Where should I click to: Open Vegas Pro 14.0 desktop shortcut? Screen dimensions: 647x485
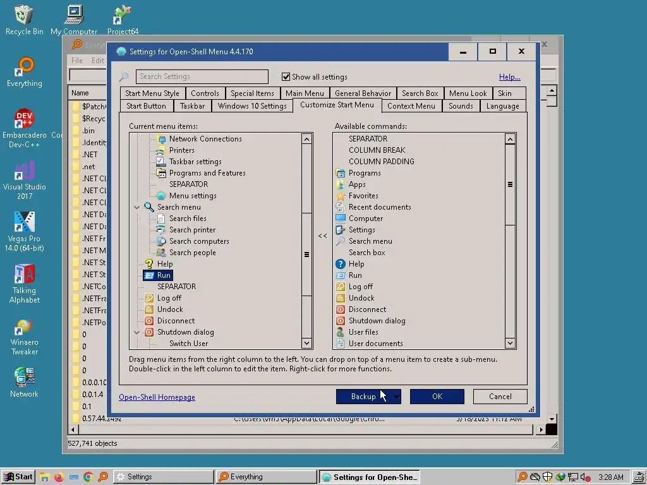click(25, 232)
